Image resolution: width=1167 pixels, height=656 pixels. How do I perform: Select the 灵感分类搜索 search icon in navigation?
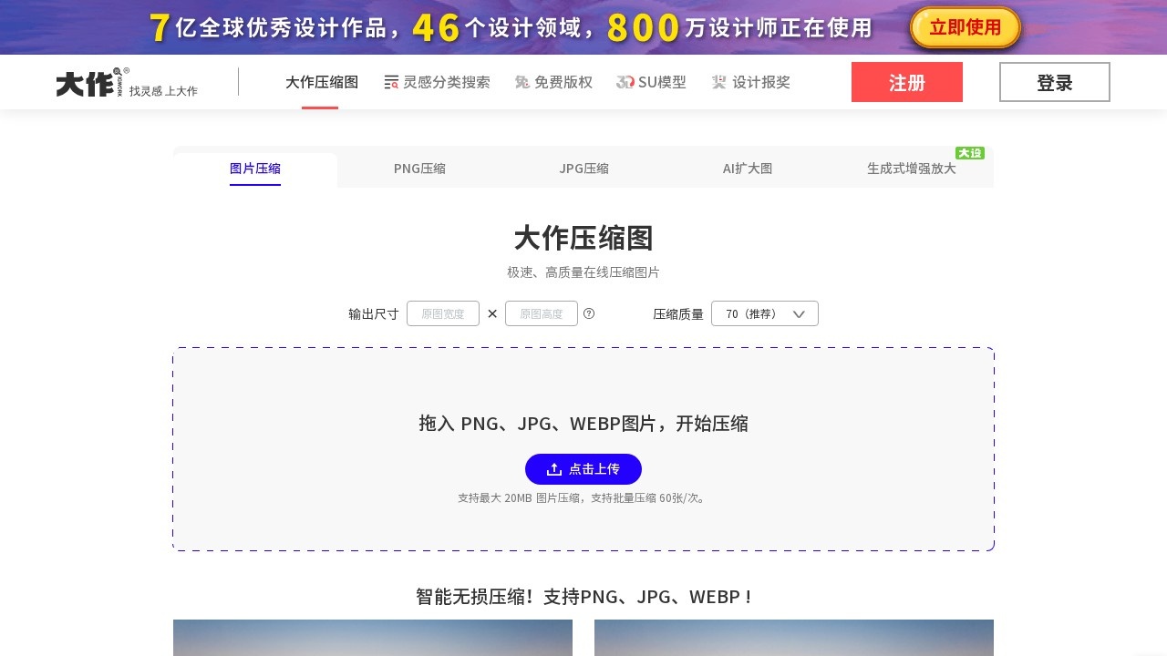391,82
